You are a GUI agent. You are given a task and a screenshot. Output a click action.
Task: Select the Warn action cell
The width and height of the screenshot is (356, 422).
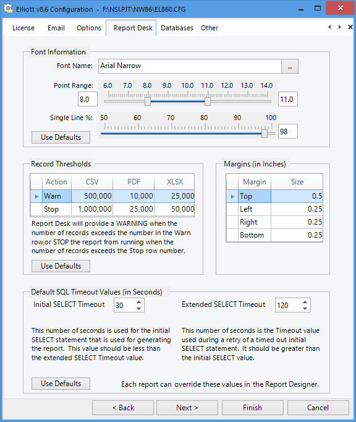click(57, 196)
